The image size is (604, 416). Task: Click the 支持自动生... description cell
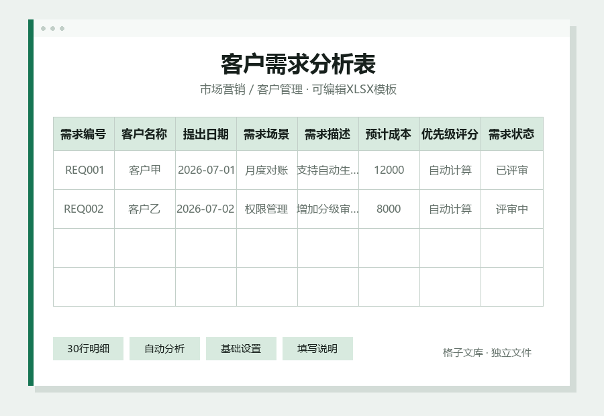click(x=328, y=170)
